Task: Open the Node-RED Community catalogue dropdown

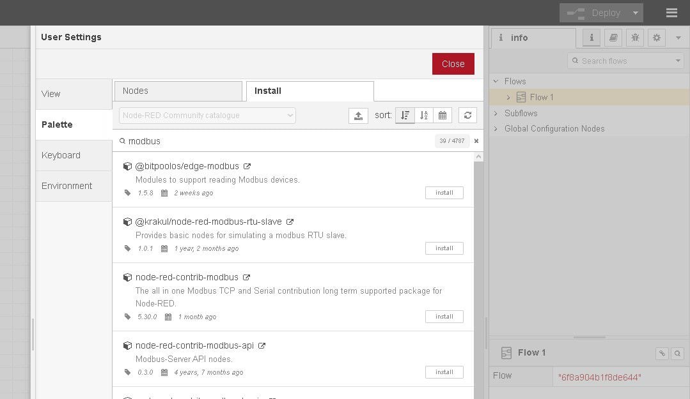Action: click(x=207, y=116)
